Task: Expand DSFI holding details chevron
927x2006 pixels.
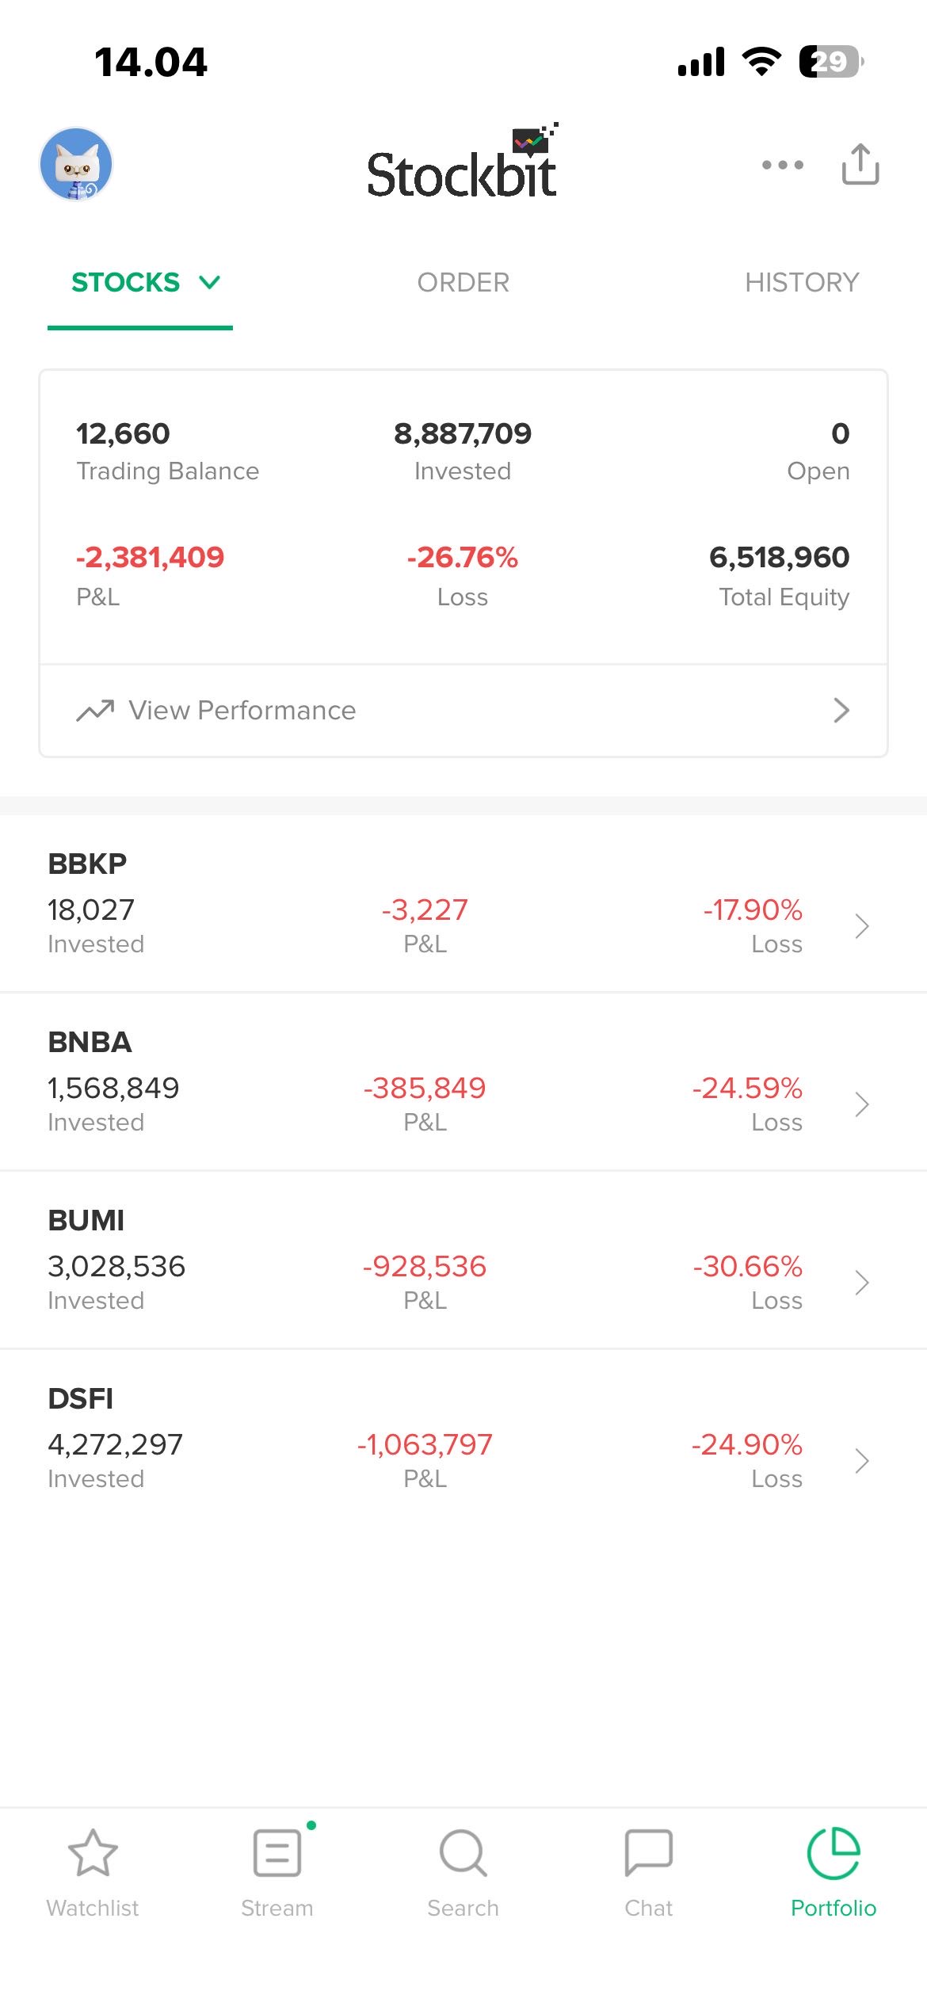Action: [862, 1460]
